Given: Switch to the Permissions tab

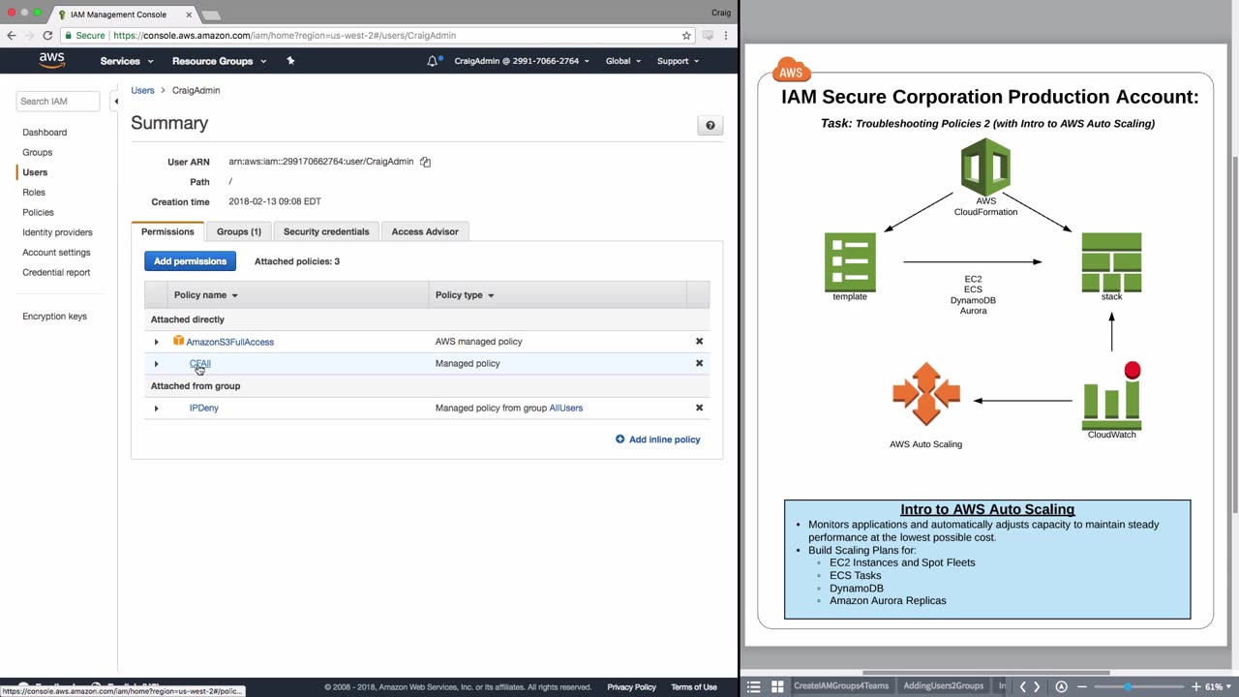Looking at the screenshot, I should click(x=167, y=231).
